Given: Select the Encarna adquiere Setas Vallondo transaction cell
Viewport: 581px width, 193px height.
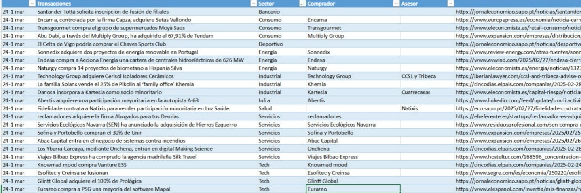Looking at the screenshot, I should 146,20.
